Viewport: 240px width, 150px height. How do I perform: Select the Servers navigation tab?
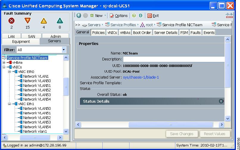point(54,41)
